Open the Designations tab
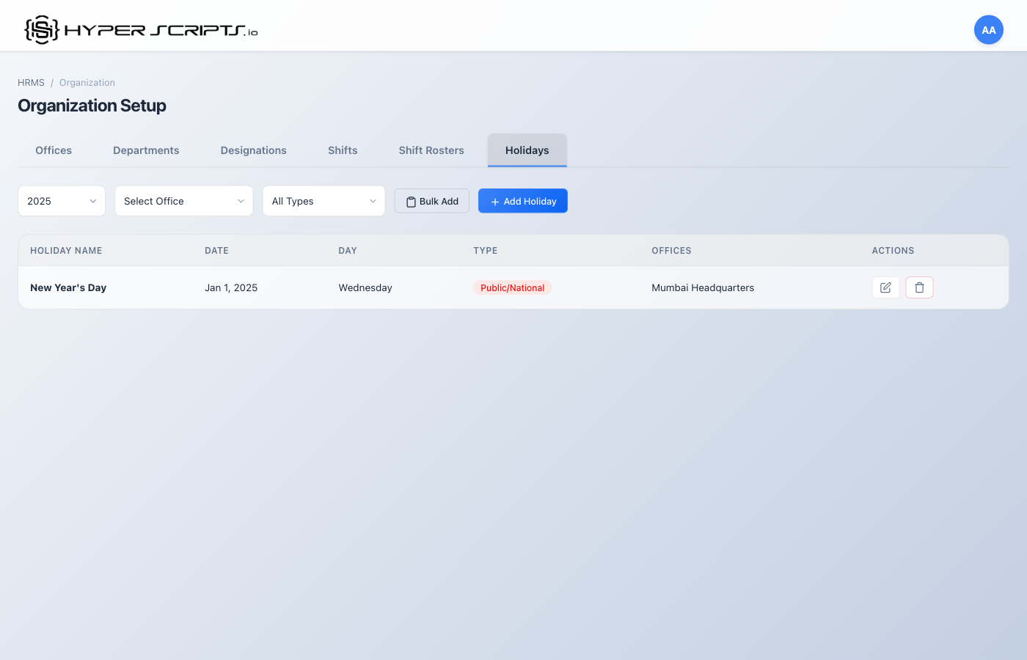Viewport: 1027px width, 660px height. (x=253, y=150)
